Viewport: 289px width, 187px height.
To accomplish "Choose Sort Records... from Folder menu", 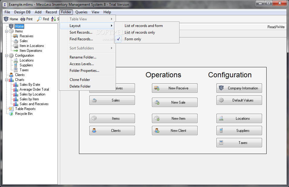I will (88, 32).
